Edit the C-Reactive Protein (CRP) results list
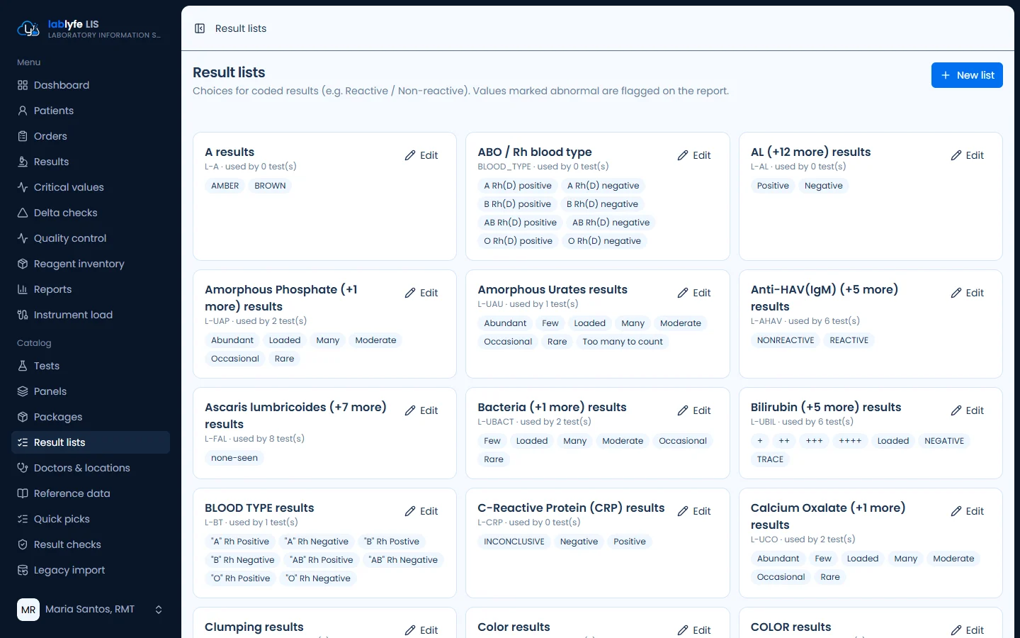 click(x=694, y=511)
